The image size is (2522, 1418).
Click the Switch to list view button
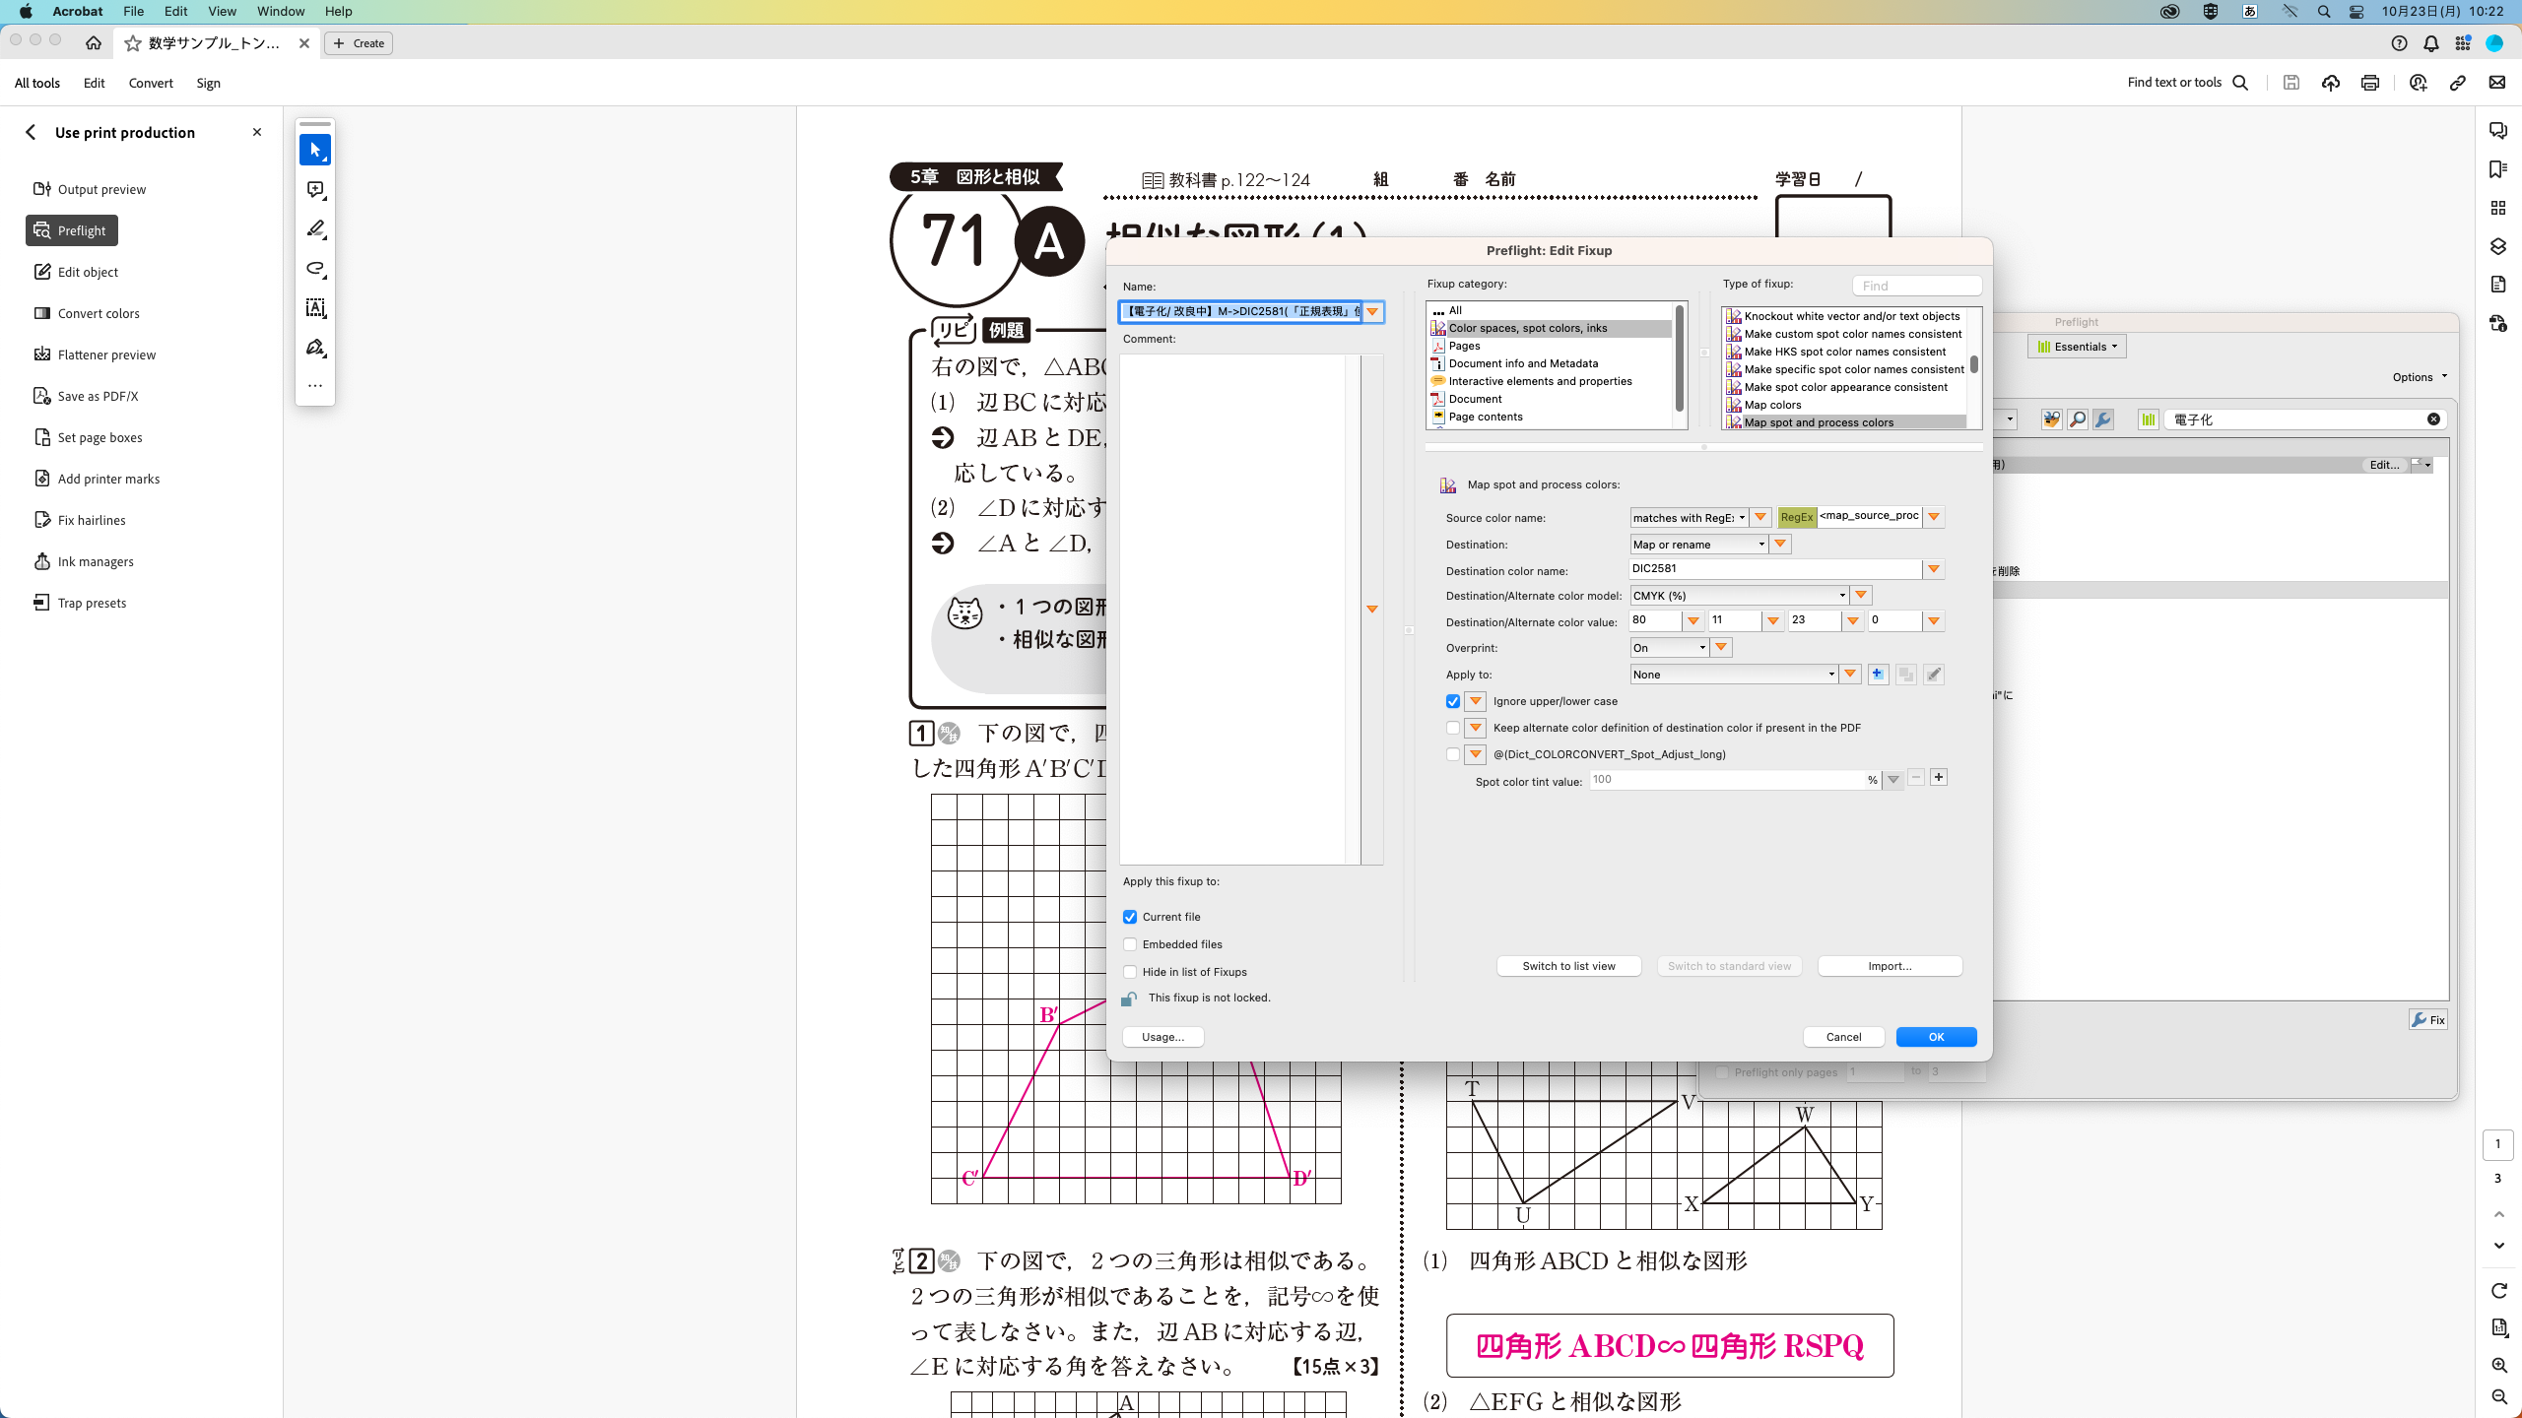click(x=1568, y=966)
